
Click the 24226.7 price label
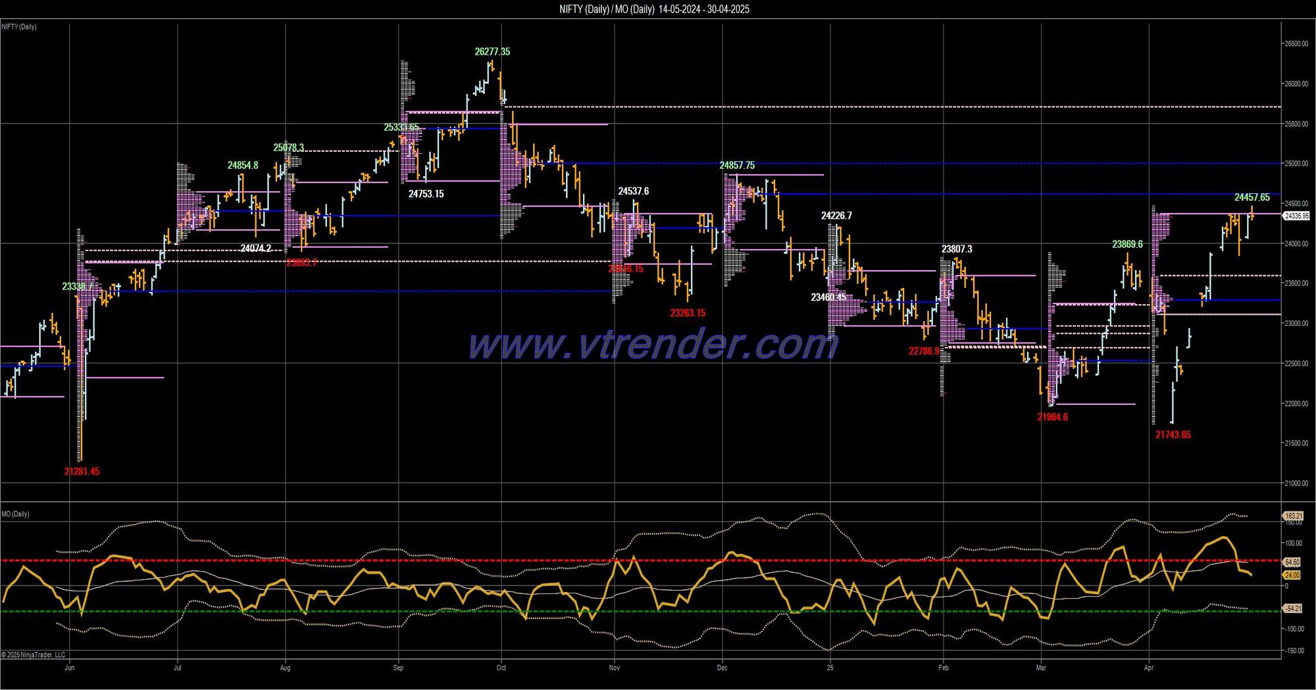[836, 216]
